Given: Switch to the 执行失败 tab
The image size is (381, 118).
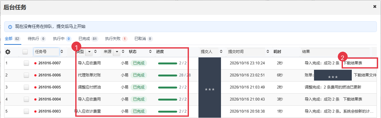Looking at the screenshot, I should [x=116, y=39].
